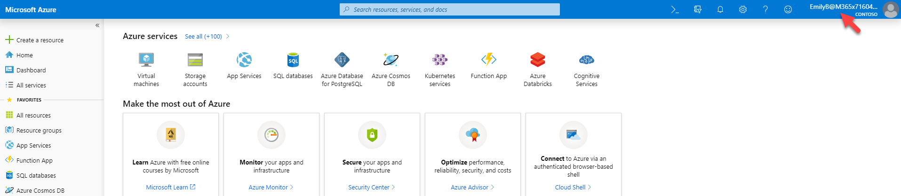
Task: Open App Services tile in Azure services
Action: 244,66
